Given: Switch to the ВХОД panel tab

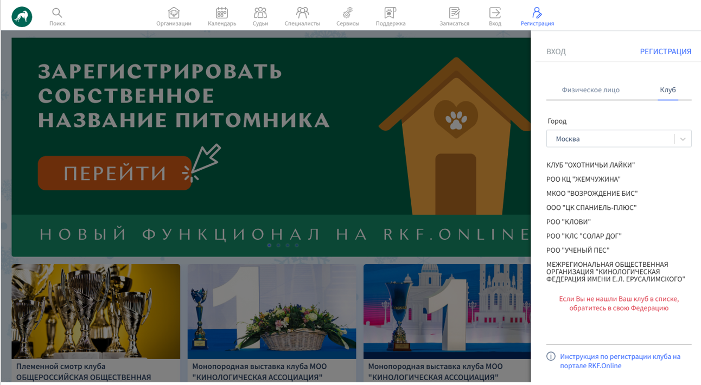Looking at the screenshot, I should [x=556, y=52].
